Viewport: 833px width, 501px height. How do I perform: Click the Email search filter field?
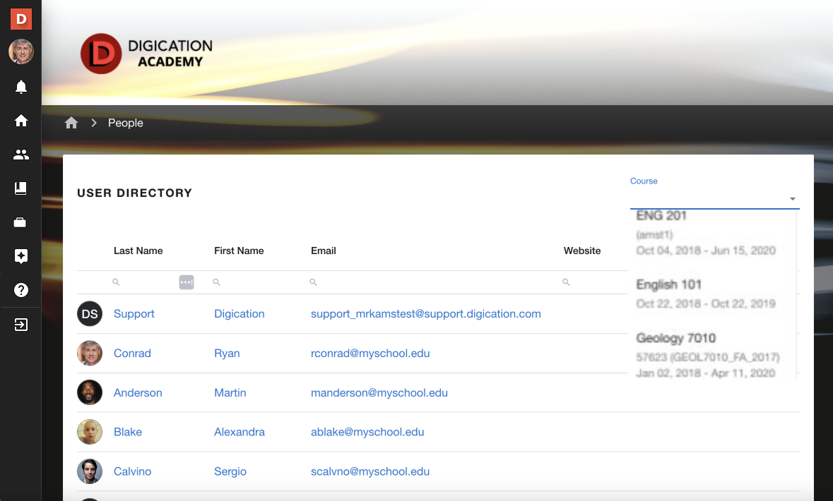tap(432, 282)
